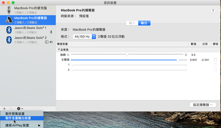Viewport: 221px width, 128px height.
Task: Switch to the 輸出 tab
Action: coord(144,23)
